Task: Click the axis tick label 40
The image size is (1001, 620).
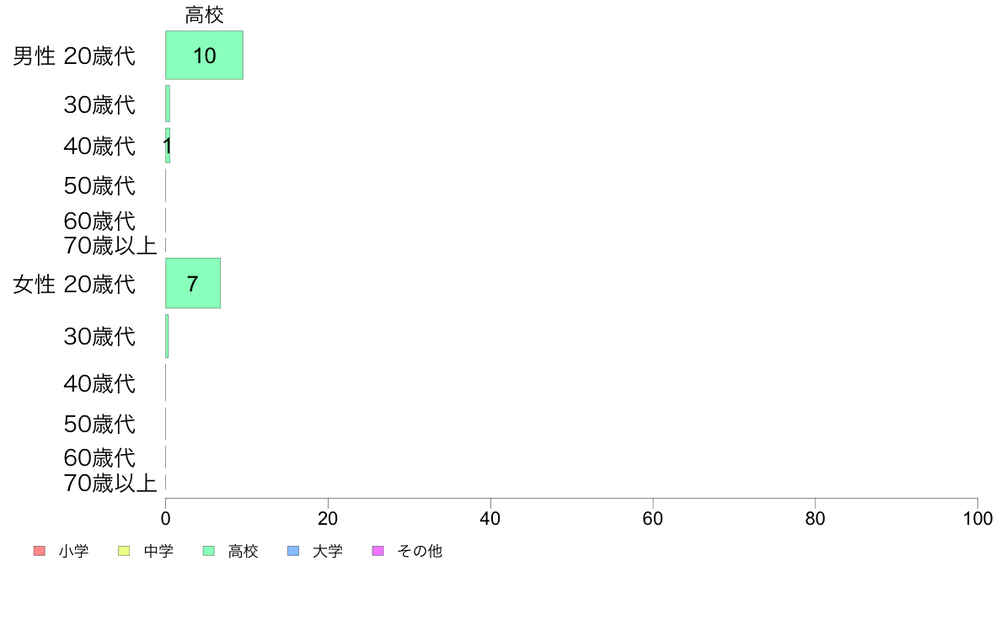Action: tap(490, 518)
